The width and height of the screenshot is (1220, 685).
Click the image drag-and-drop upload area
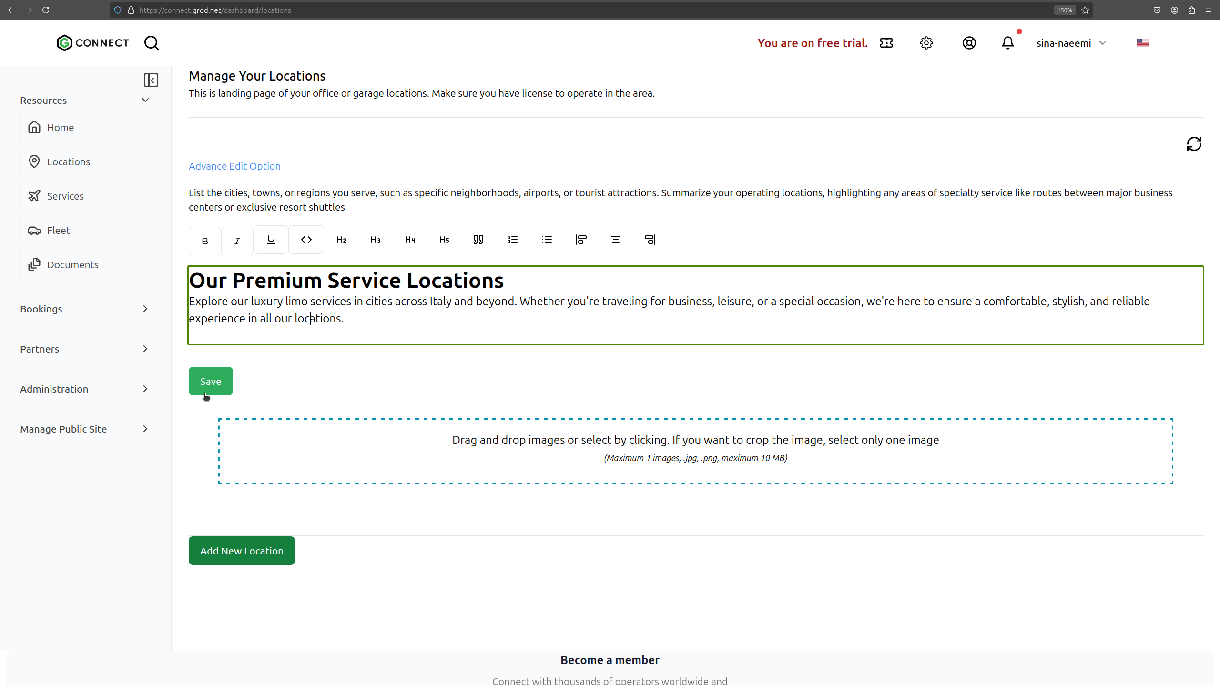point(695,451)
